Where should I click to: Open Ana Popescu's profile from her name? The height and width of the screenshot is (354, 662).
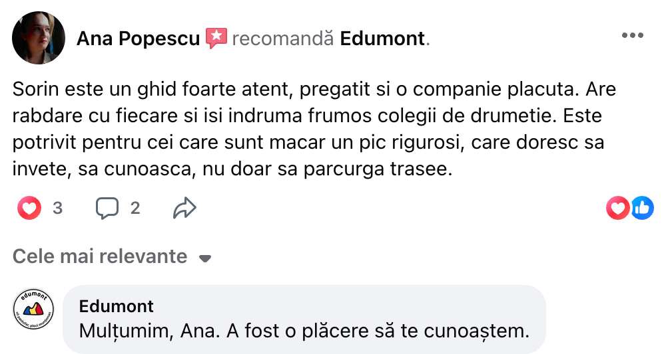138,39
